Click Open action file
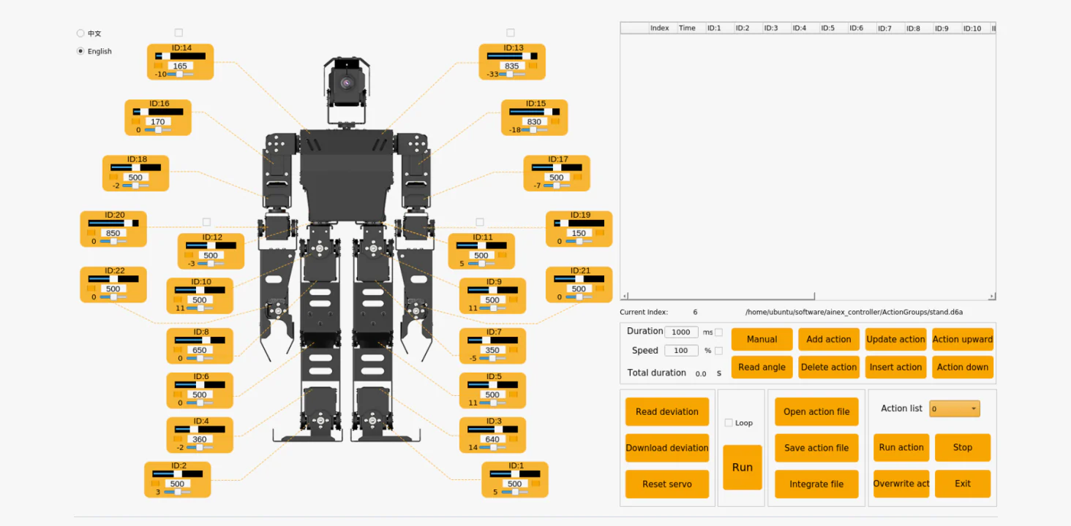Viewport: 1071px width, 526px height. point(816,412)
